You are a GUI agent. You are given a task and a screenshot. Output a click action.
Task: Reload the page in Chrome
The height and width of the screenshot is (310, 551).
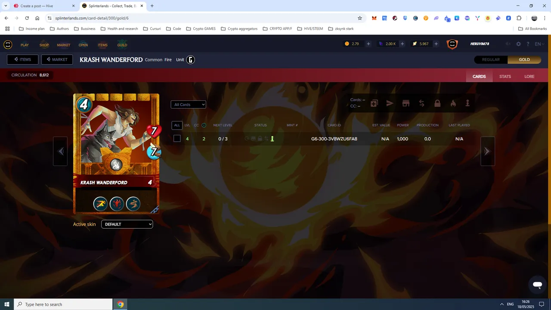click(27, 18)
